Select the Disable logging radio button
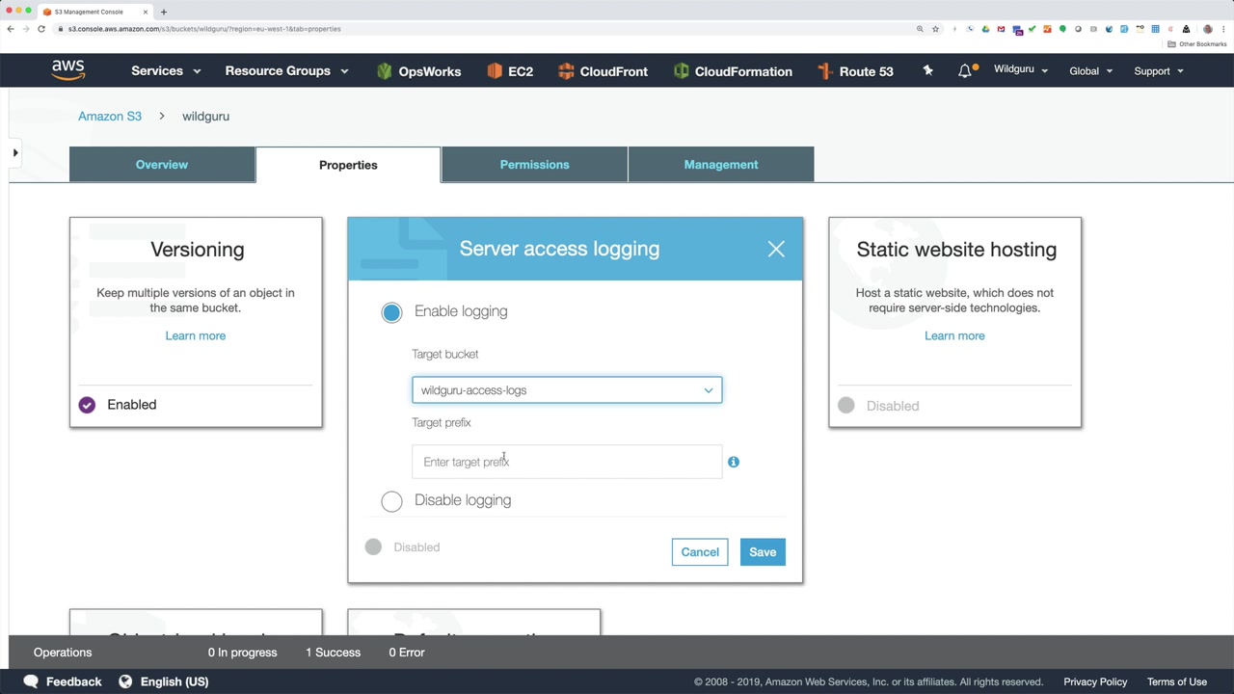Viewport: 1234px width, 694px height. [x=391, y=501]
